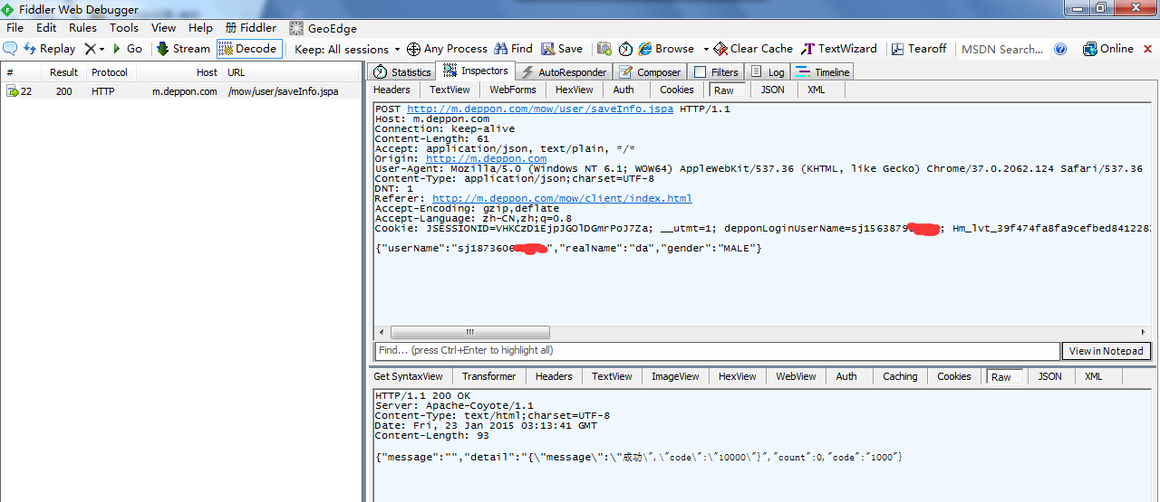
Task: Select the response ImageView tab
Action: coord(675,376)
